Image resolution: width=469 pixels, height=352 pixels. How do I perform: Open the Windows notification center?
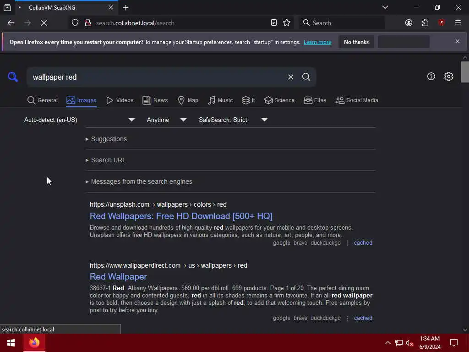[x=454, y=343]
